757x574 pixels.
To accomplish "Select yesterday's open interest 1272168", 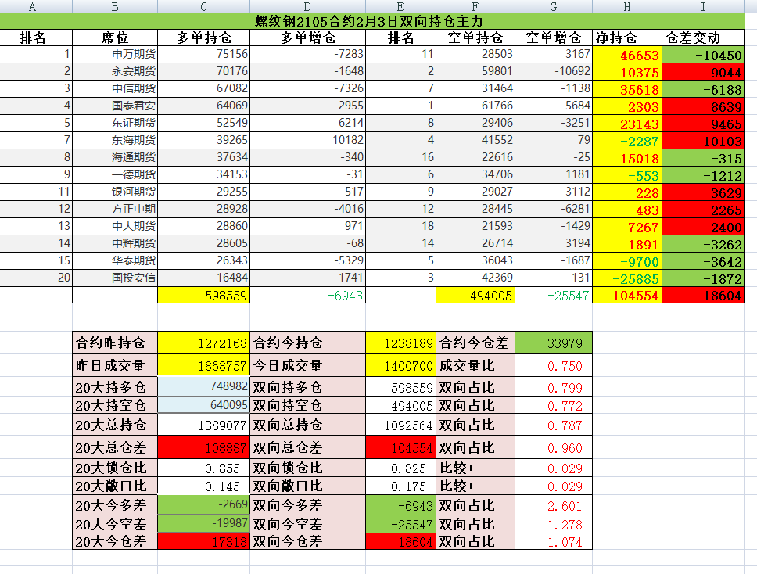I will pyautogui.click(x=204, y=343).
